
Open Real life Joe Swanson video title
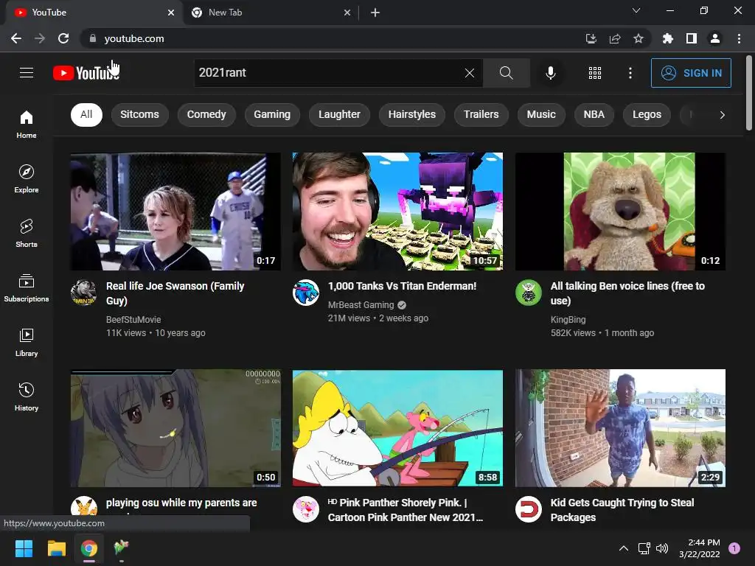(175, 293)
